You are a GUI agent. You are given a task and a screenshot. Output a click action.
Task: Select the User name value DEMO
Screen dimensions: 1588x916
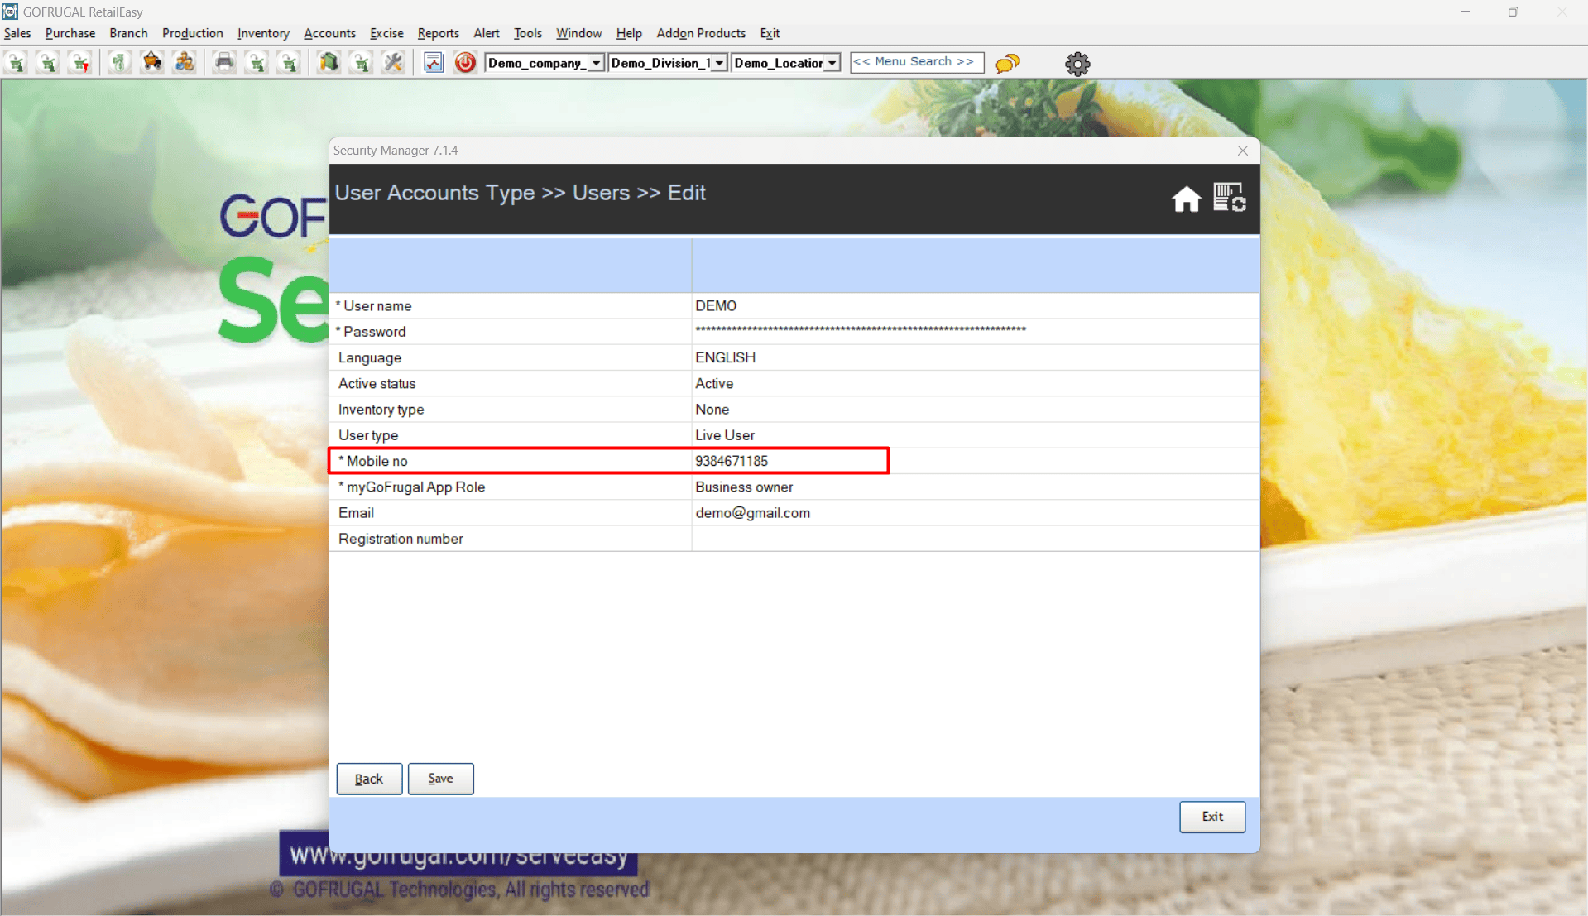716,306
